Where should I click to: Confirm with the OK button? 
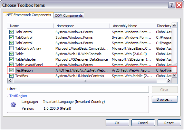[117, 123]
